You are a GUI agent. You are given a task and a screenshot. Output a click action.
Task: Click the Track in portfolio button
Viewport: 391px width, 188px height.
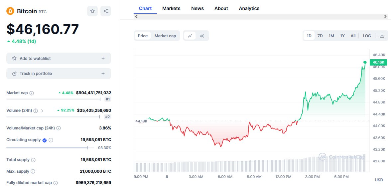pyautogui.click(x=59, y=74)
